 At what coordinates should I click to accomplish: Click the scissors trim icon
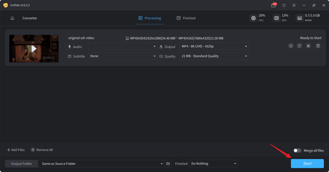308,46
